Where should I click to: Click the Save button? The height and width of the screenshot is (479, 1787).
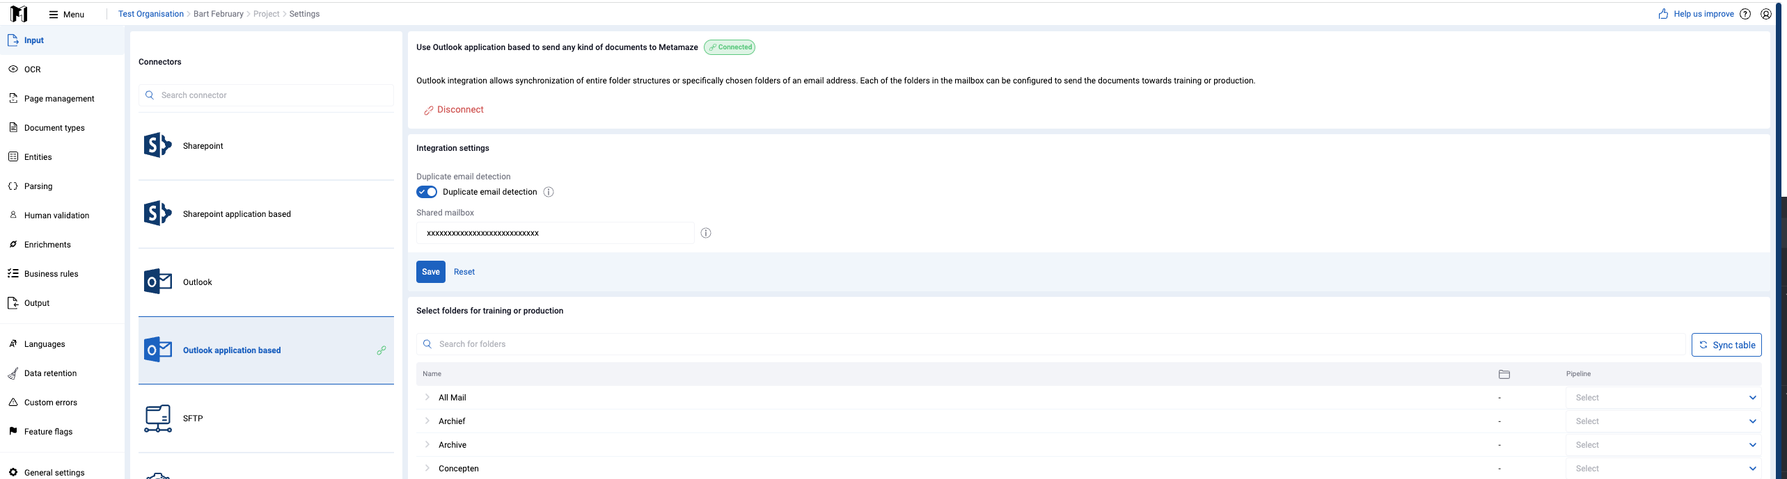pos(431,272)
